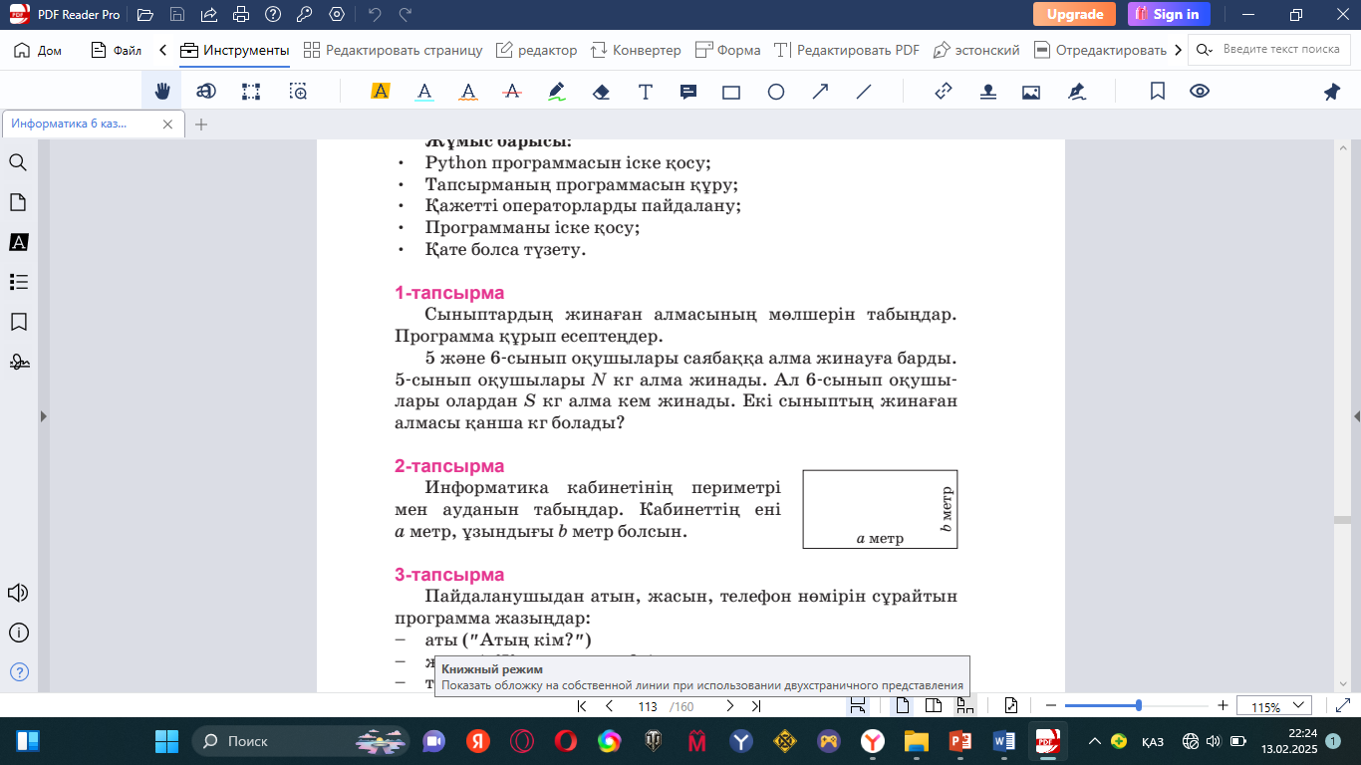
Task: Toggle the pin toolbar icon
Action: (x=1331, y=92)
